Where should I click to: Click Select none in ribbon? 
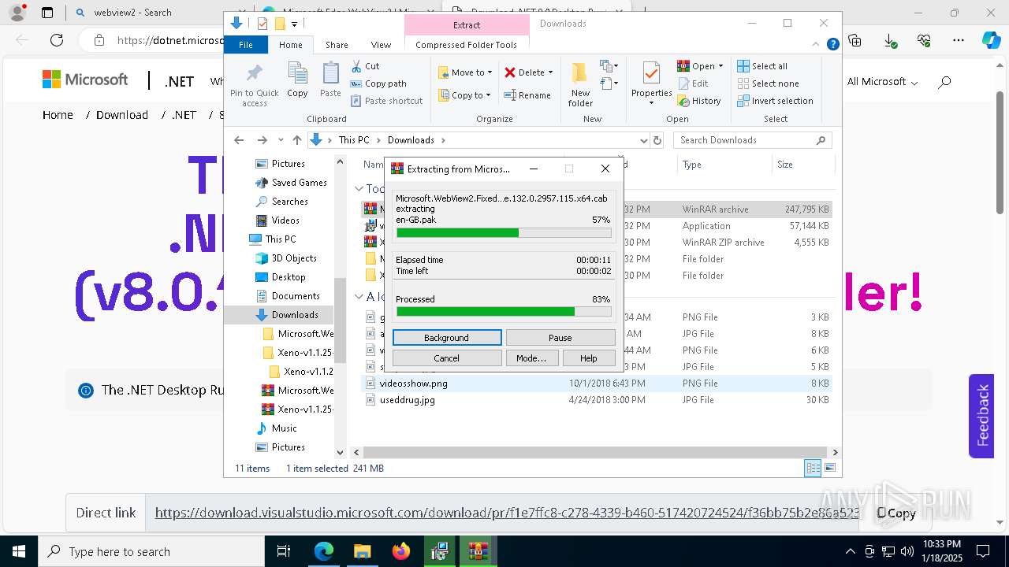(x=769, y=83)
